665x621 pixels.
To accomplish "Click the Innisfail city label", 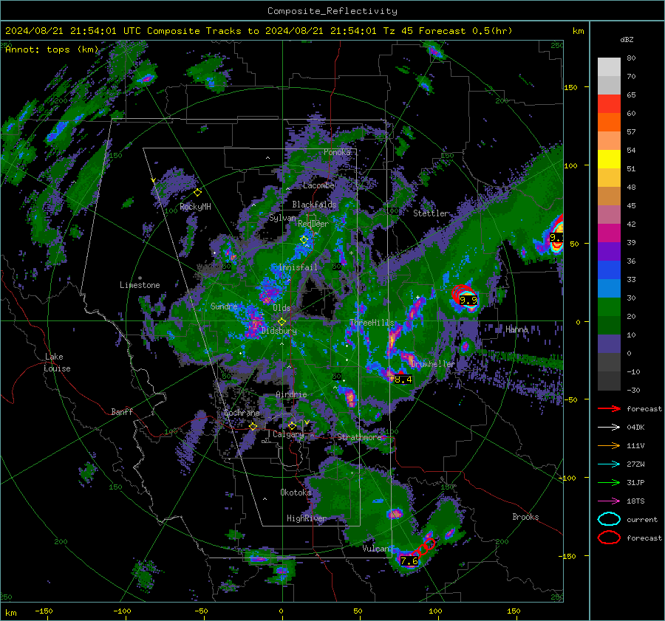I will (299, 267).
